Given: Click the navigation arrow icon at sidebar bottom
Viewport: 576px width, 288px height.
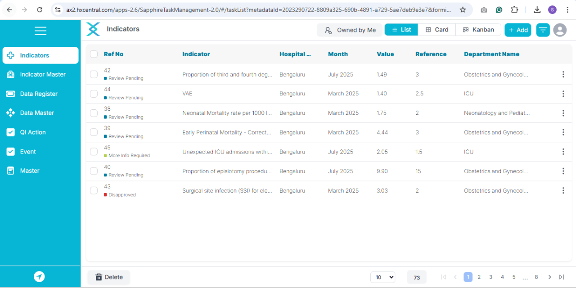Looking at the screenshot, I should [40, 277].
